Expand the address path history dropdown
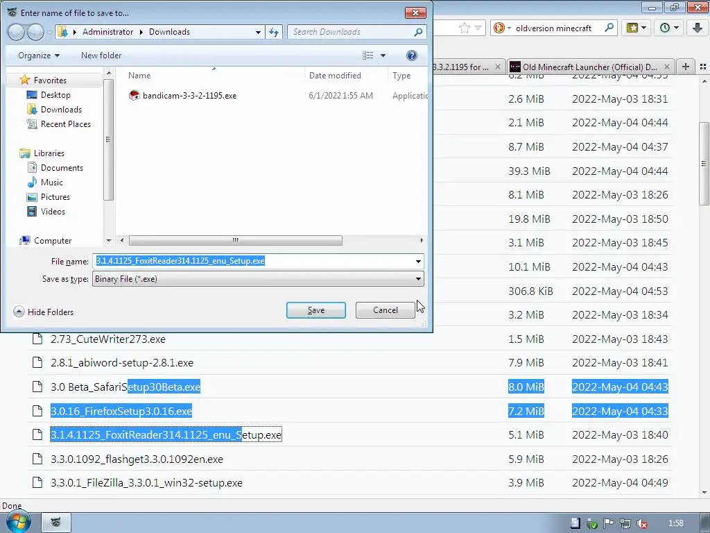 (258, 32)
